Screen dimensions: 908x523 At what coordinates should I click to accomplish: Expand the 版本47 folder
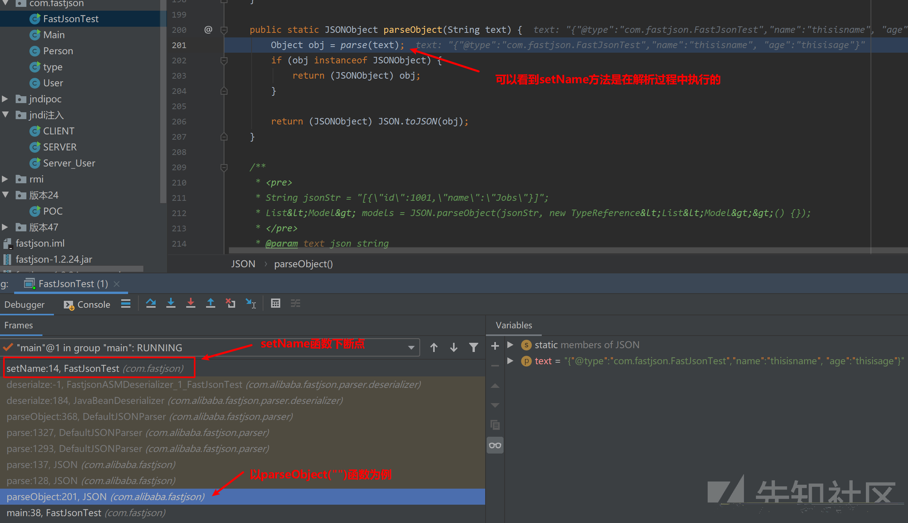[5, 227]
